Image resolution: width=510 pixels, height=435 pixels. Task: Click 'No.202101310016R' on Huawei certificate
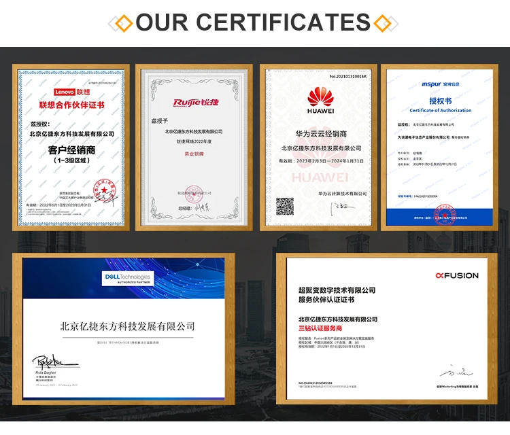348,76
